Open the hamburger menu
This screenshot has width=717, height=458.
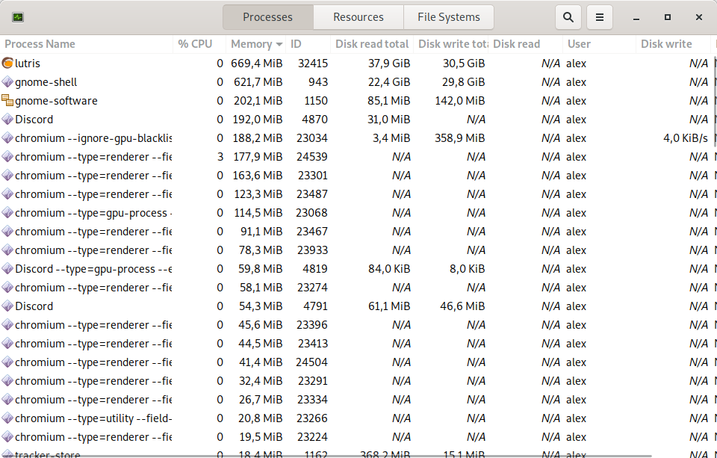pos(599,16)
